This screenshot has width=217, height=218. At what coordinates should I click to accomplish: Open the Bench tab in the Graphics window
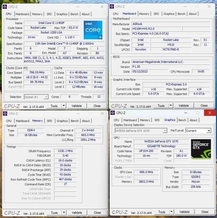point(182,120)
